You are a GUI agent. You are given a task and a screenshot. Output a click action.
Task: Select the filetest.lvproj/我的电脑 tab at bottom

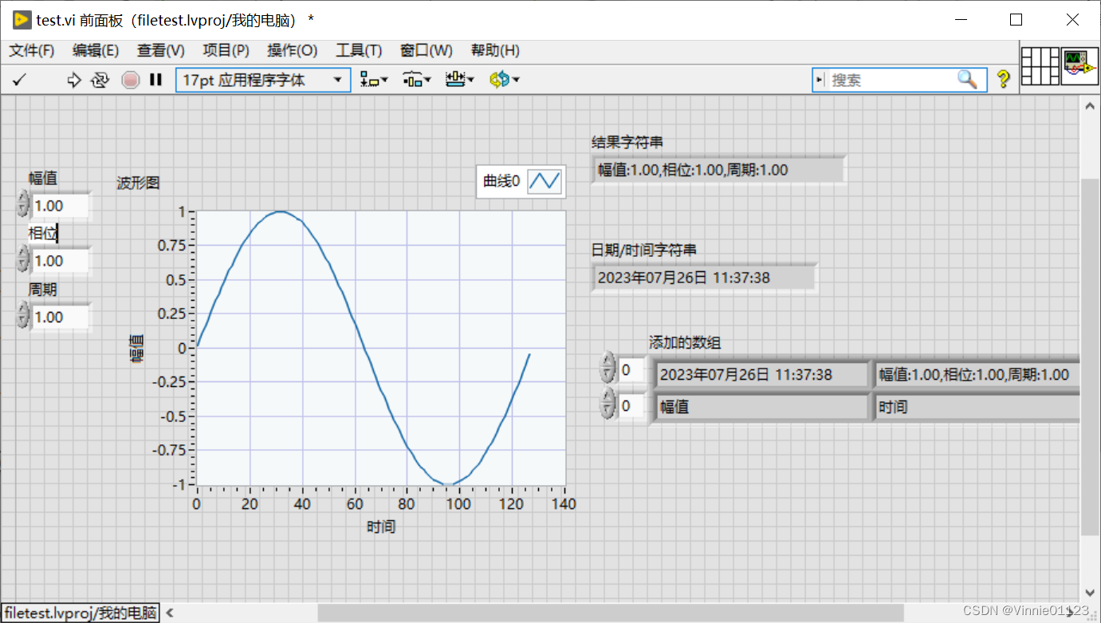click(80, 613)
